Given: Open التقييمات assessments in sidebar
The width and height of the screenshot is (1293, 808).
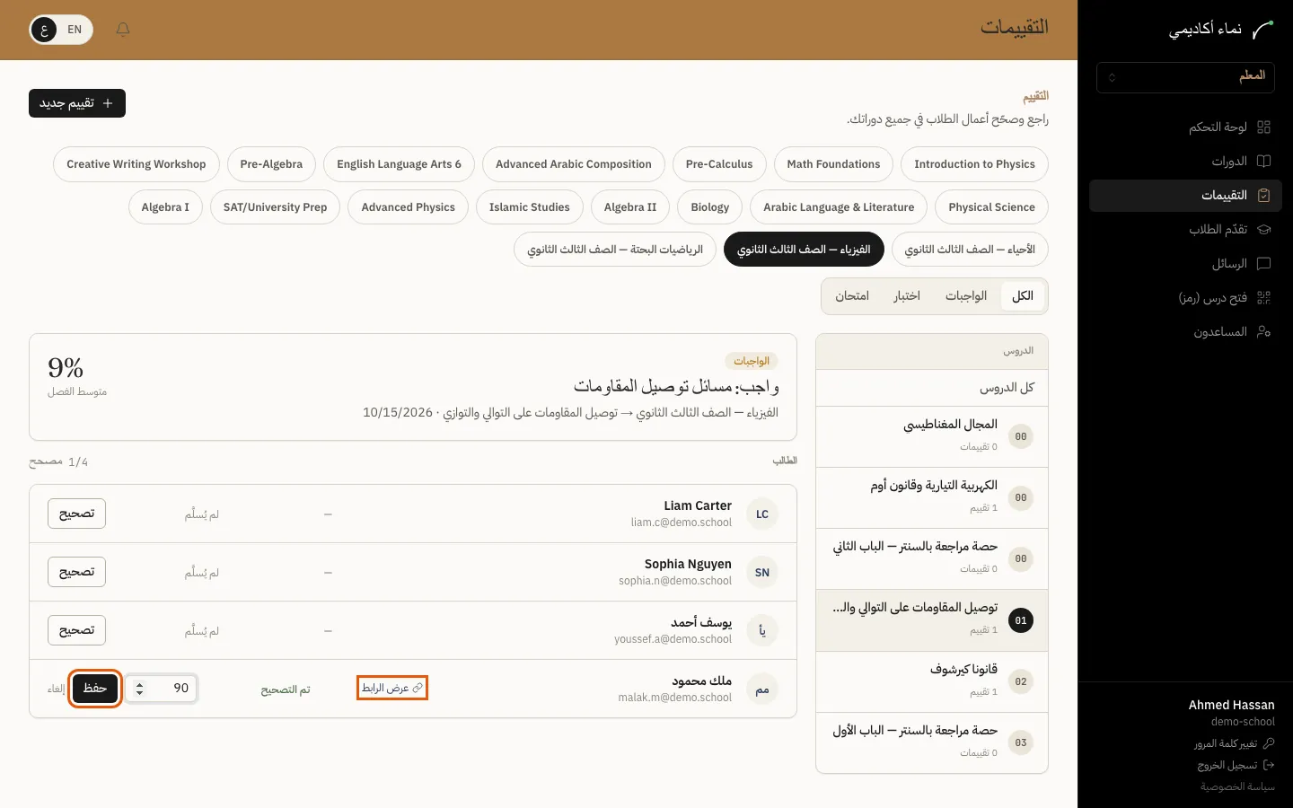Looking at the screenshot, I should 1185,196.
